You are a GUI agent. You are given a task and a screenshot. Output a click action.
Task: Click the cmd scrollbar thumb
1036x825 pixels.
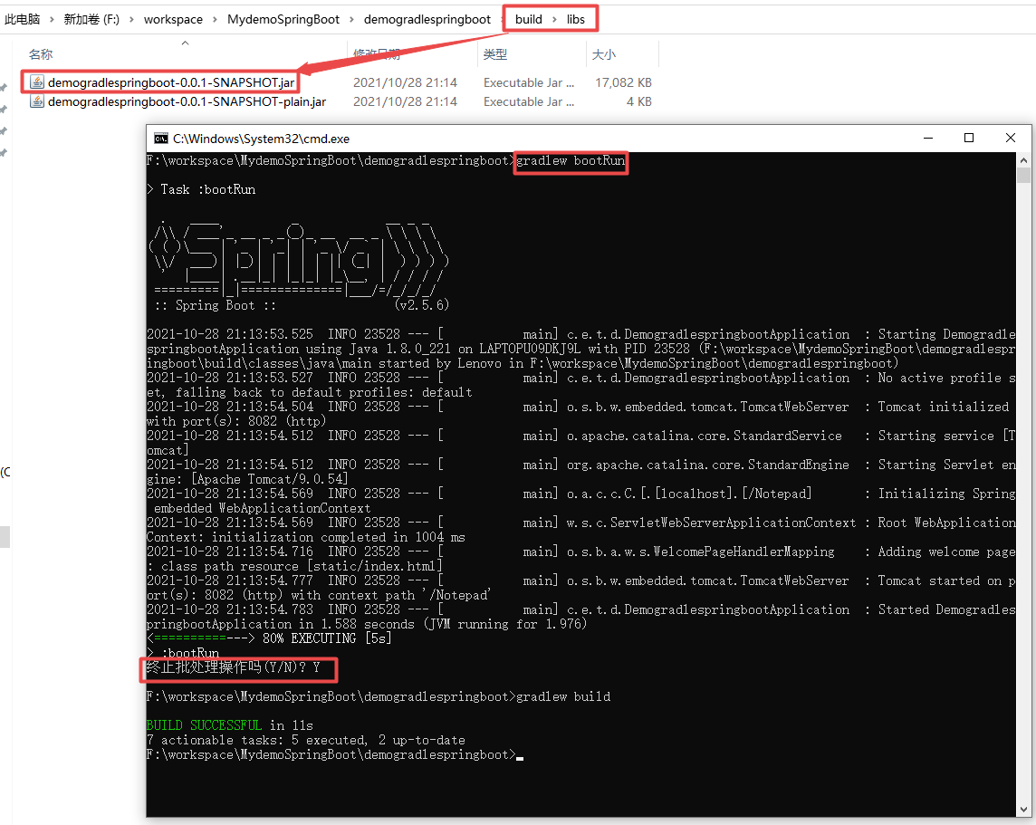click(1023, 175)
